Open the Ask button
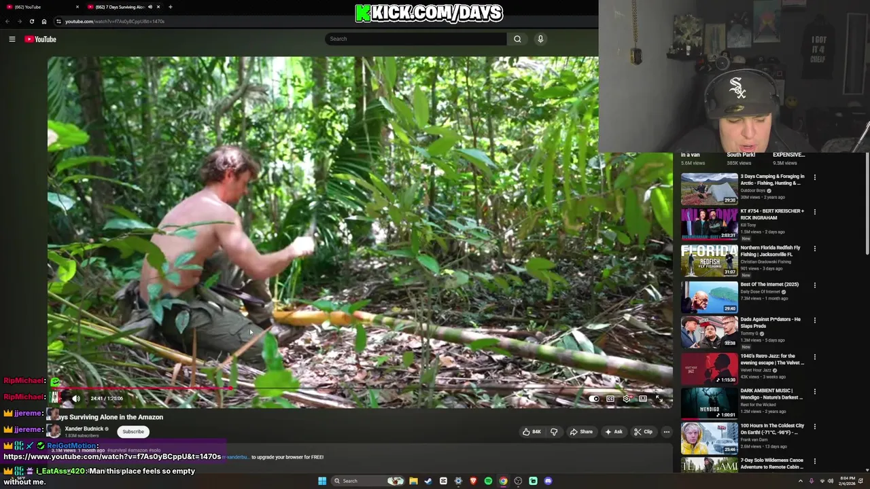Viewport: 870px width, 489px height. coord(613,432)
